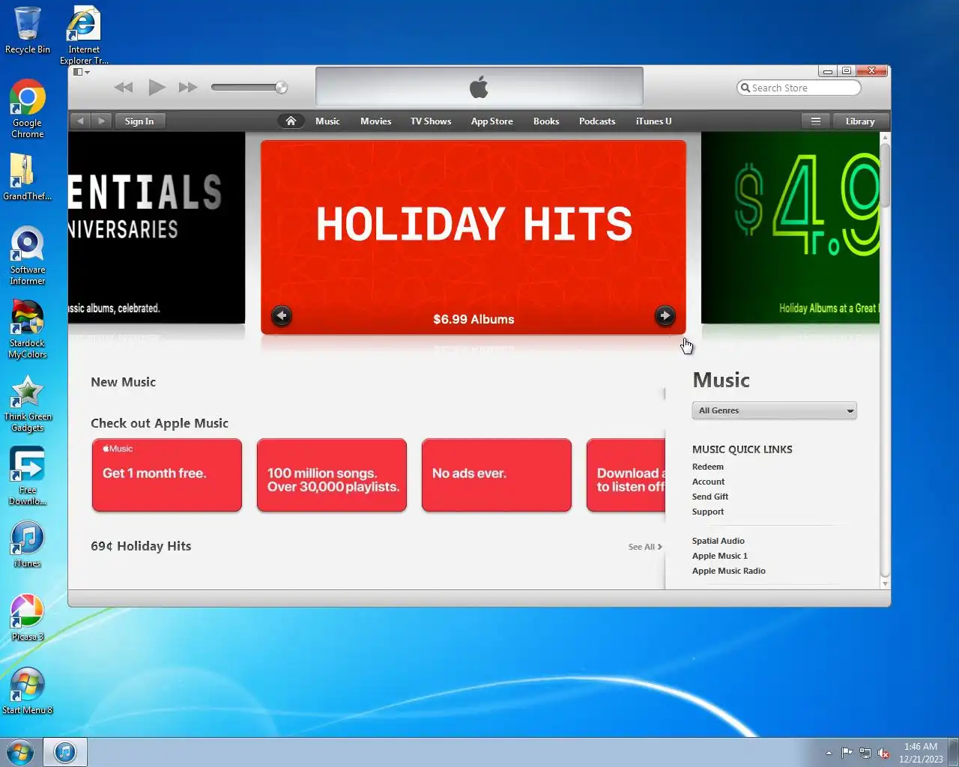Click the Support quick link

coord(708,512)
